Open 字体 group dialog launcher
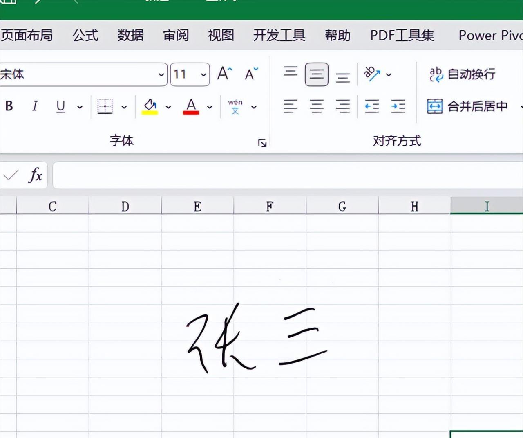Image resolution: width=523 pixels, height=438 pixels. (262, 143)
